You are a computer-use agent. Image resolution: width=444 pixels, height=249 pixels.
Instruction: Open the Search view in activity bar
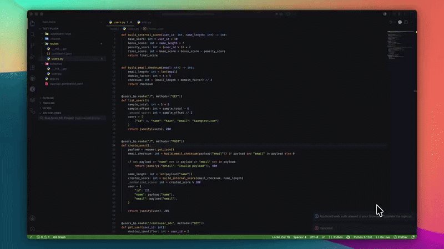pos(33,34)
